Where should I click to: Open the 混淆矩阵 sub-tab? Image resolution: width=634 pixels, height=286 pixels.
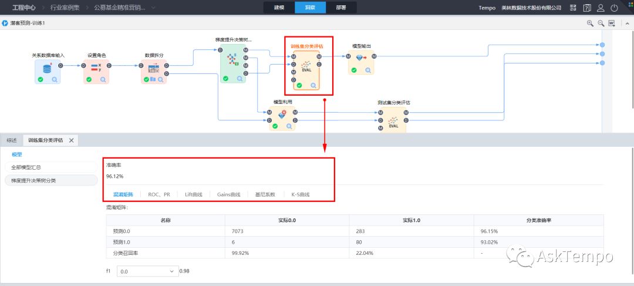tap(123, 194)
